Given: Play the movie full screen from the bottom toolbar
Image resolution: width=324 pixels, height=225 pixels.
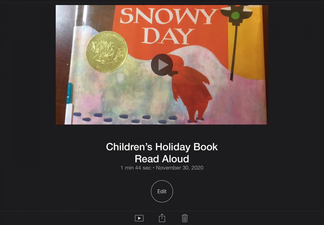Looking at the screenshot, I should pos(139,218).
